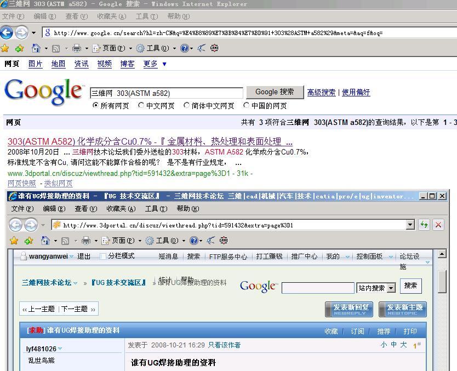The image size is (457, 371).
Task: Open 文件(F) menu in outer browser
Action: pyautogui.click(x=13, y=16)
